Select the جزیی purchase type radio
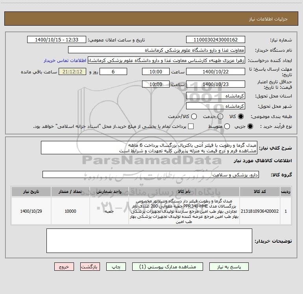 (250, 126)
